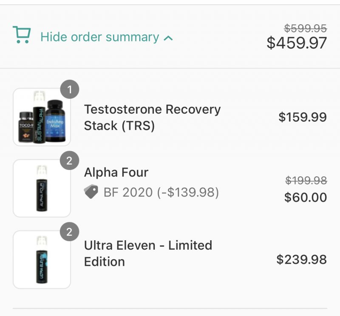
Task: Click the $159.99 price for Testosterone Stack
Action: click(303, 117)
